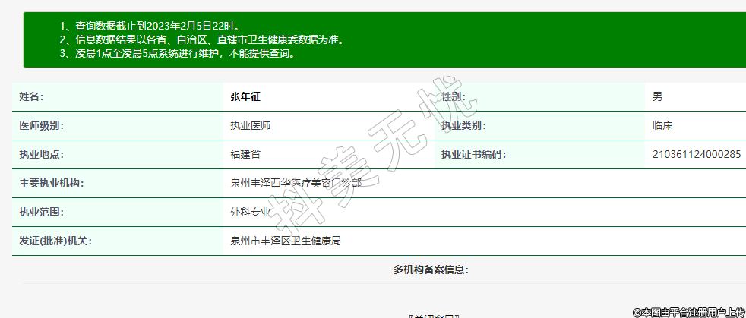Click the institution name 泉州丰泽西华医疗美容门诊部
Viewport: 746px width, 318px height.
(x=296, y=183)
